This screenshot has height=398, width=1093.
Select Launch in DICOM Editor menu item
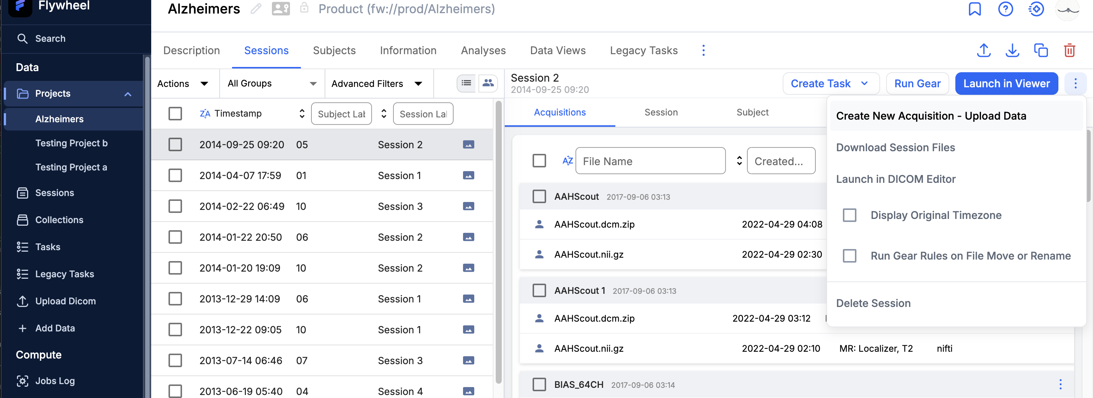pos(895,179)
